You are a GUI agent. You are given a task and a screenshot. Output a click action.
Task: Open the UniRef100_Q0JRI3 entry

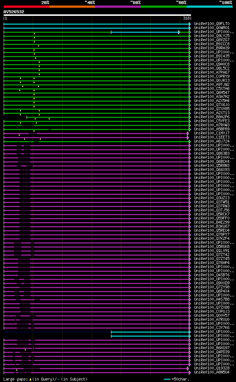[212, 81]
